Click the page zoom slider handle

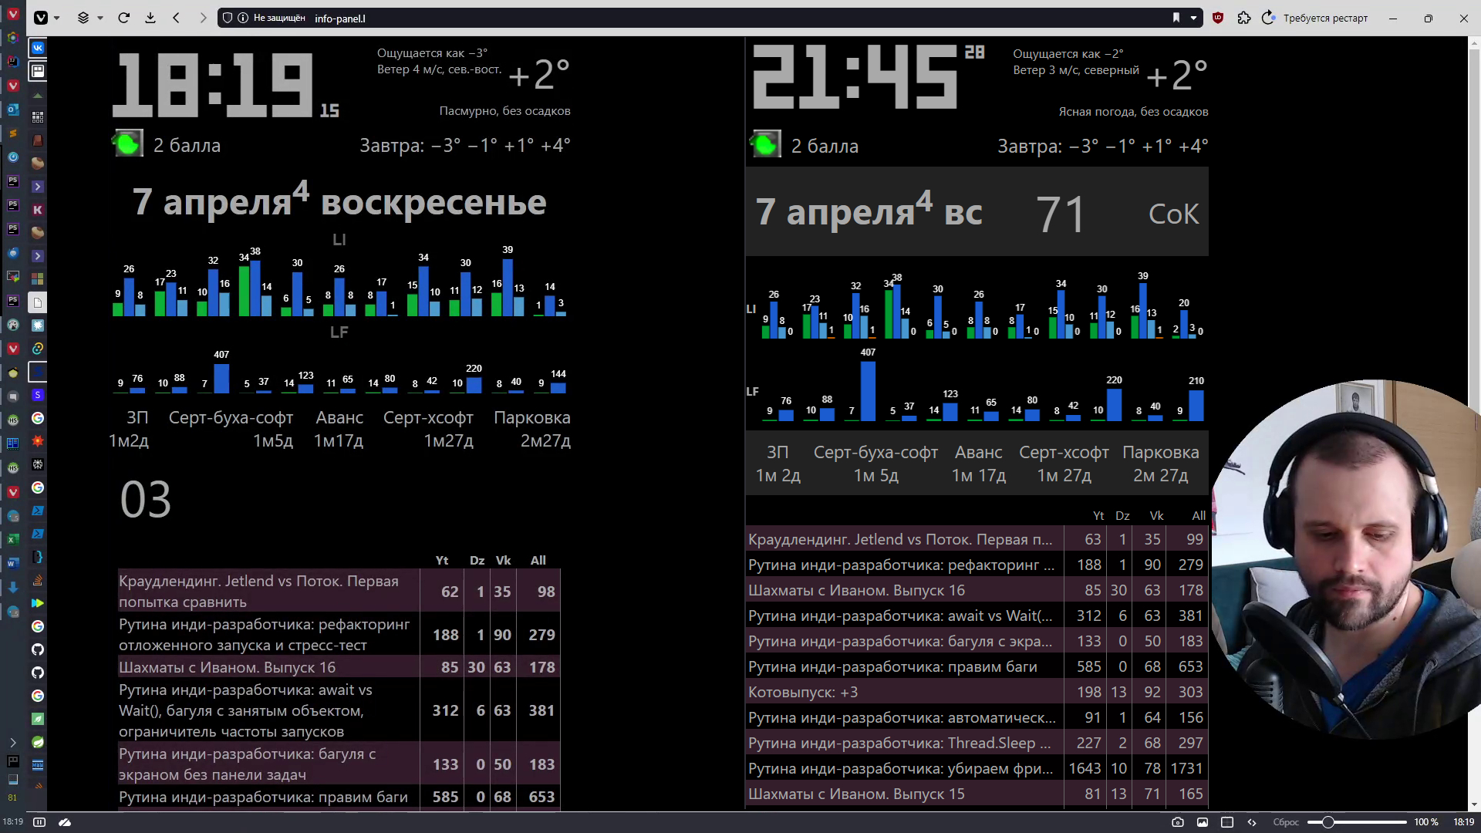[x=1328, y=822]
